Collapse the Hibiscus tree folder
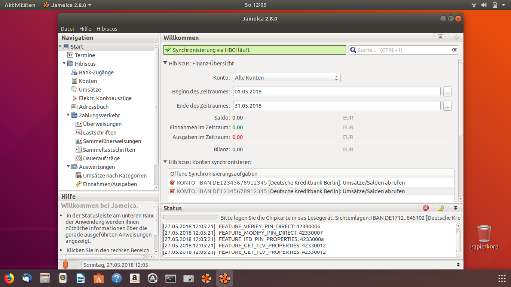The width and height of the screenshot is (511, 287). click(64, 64)
